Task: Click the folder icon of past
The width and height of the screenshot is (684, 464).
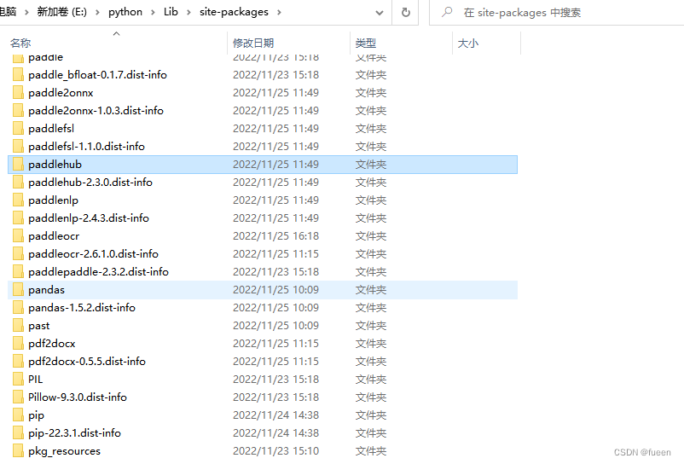Action: [18, 325]
